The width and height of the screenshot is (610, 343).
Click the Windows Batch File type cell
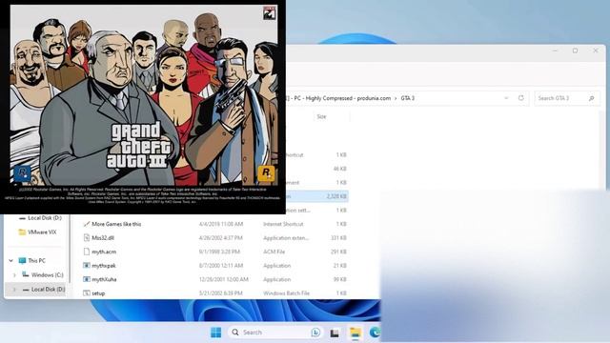(x=286, y=293)
